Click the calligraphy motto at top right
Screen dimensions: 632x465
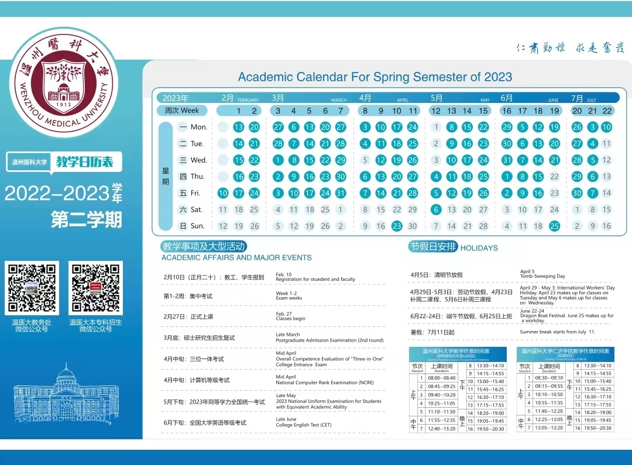[x=571, y=47]
